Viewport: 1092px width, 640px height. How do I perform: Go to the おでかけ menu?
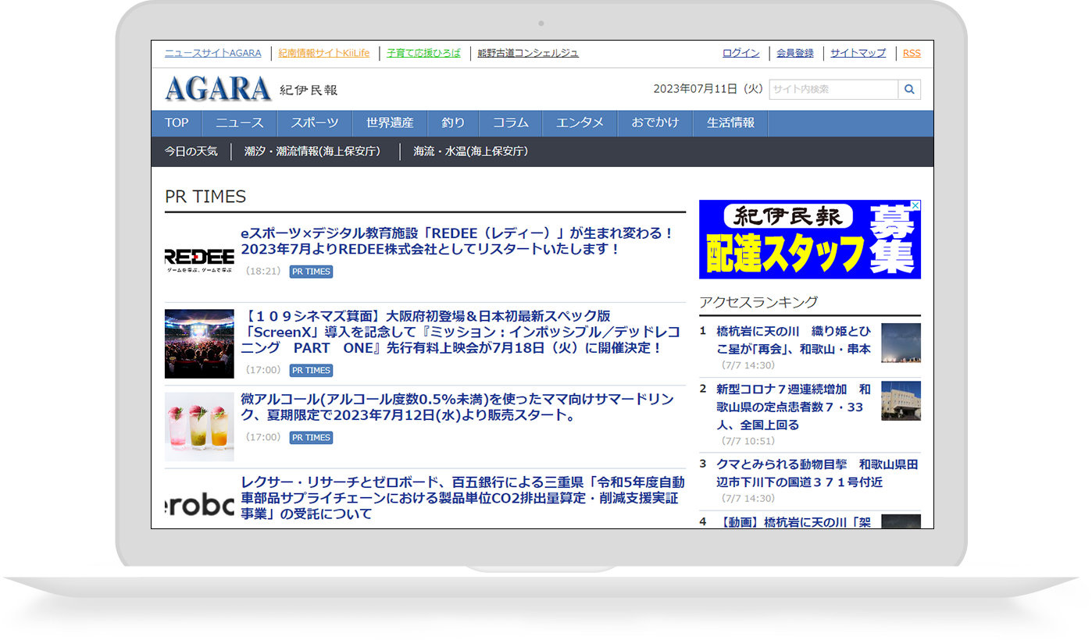tap(655, 123)
